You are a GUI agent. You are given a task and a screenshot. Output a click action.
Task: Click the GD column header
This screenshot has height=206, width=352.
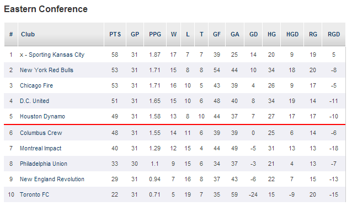point(253,34)
